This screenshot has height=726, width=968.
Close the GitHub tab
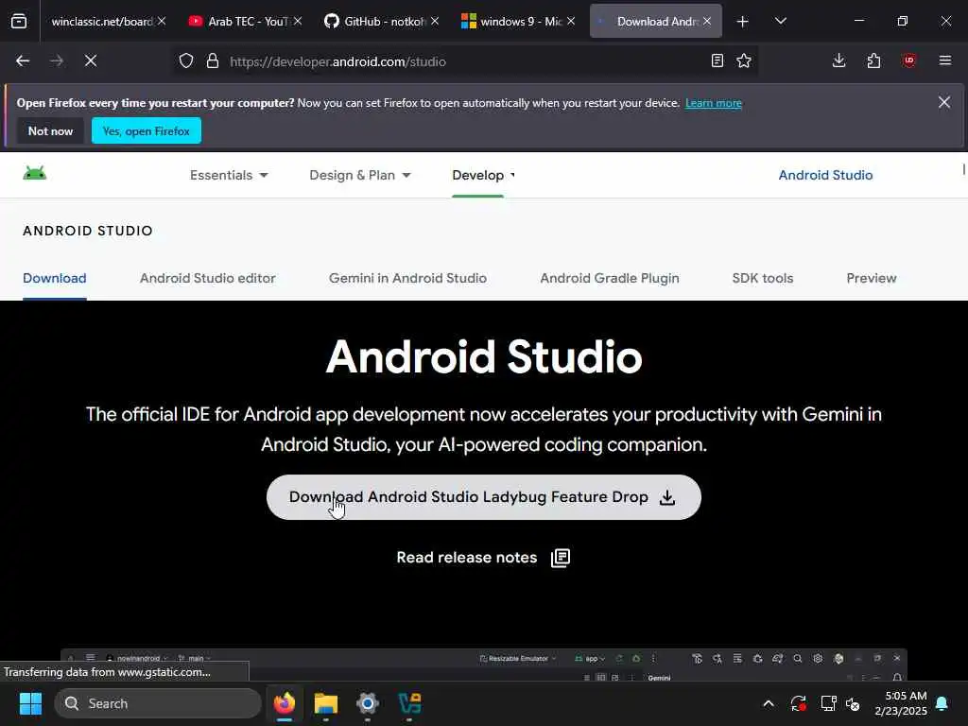click(435, 22)
